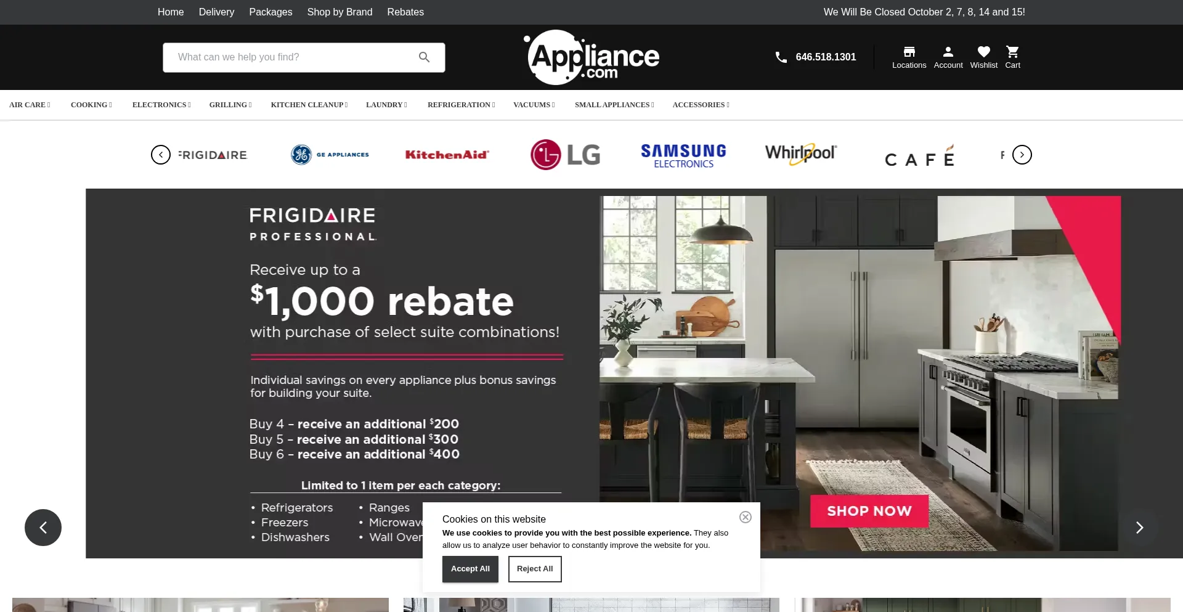This screenshot has width=1183, height=612.
Task: Open the Rebates menu item
Action: pos(405,12)
